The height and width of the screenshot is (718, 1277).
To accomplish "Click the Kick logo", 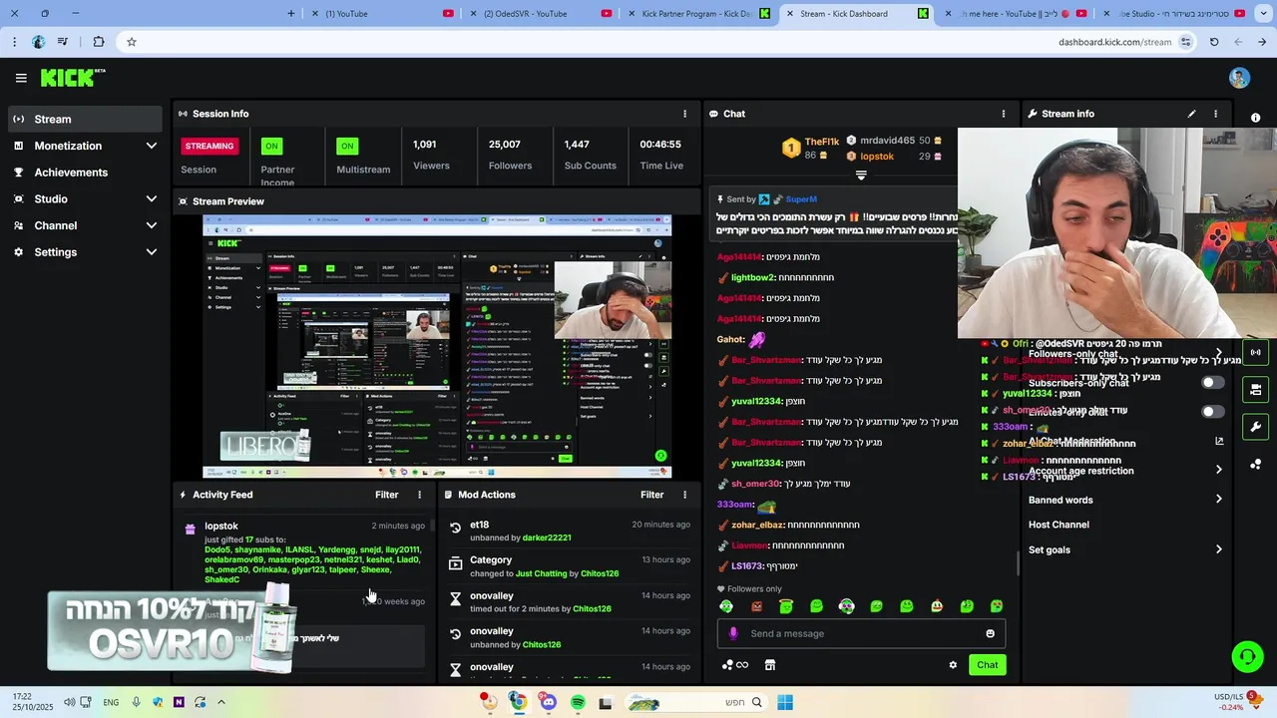I will tap(72, 78).
